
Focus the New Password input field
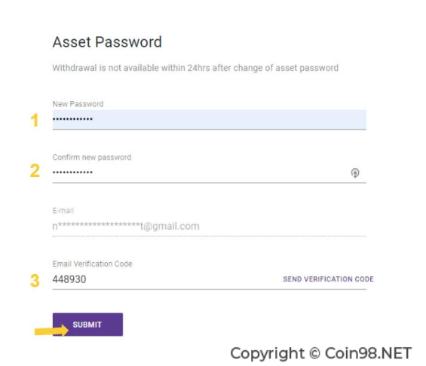coord(209,120)
